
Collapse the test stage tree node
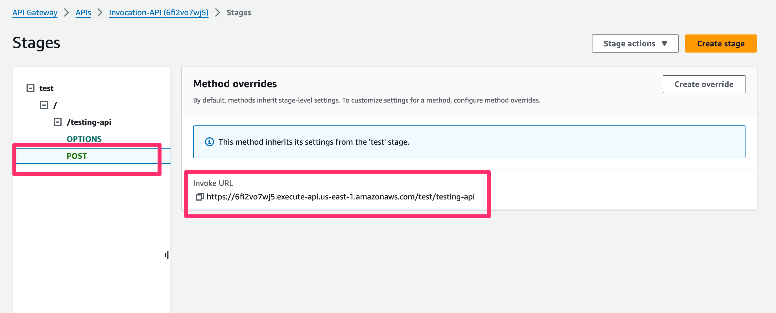30,88
